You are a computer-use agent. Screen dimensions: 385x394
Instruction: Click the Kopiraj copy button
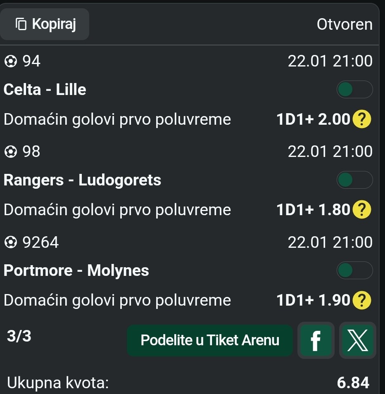(x=45, y=24)
